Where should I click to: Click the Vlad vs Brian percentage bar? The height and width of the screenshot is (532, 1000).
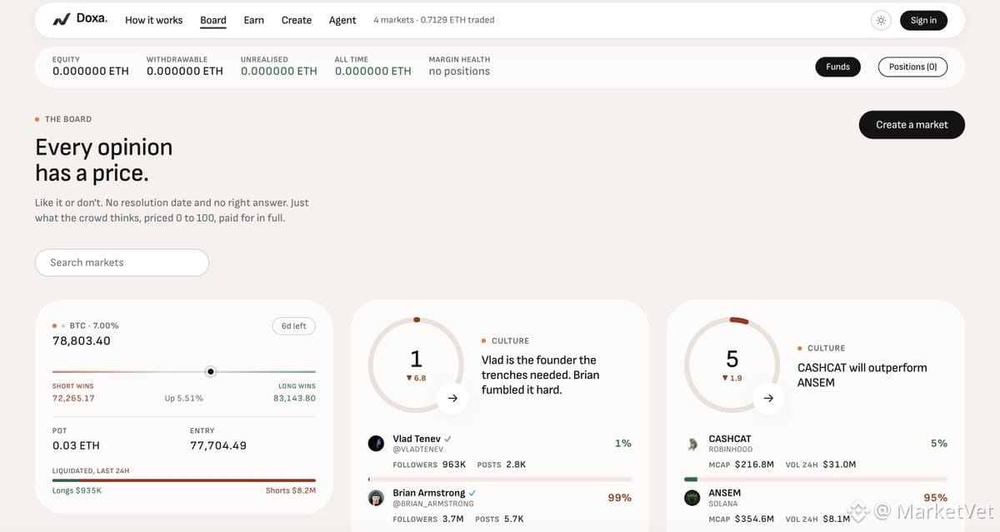[500, 480]
